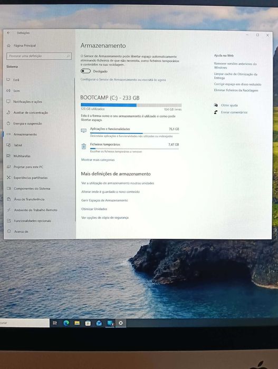278x369 pixels.
Task: Open the Tablet icon in sidebar
Action: pyautogui.click(x=9, y=145)
